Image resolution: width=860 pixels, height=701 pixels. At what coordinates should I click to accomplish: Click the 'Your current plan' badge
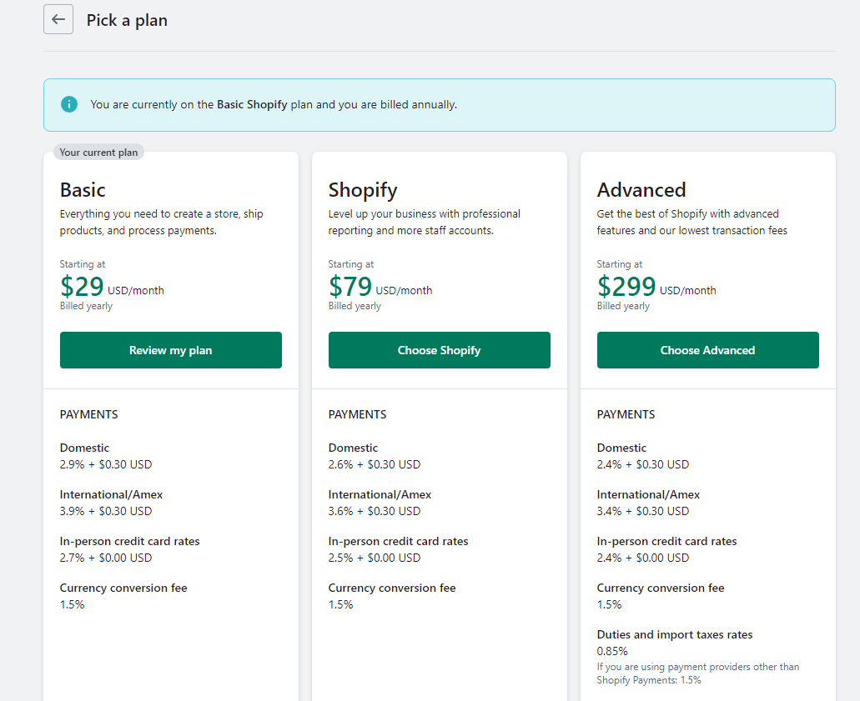[x=98, y=153]
